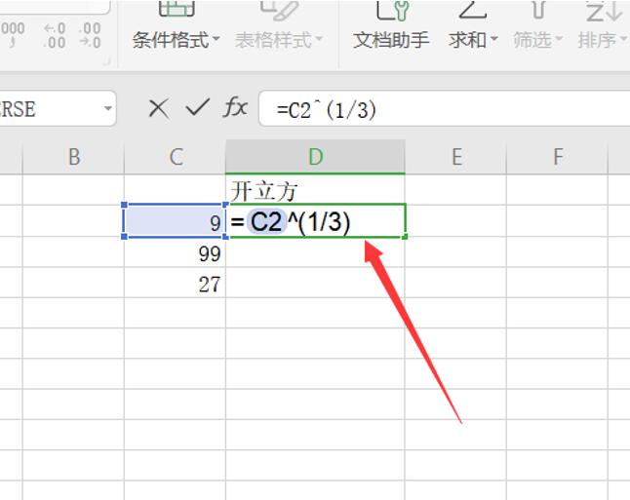This screenshot has height=500, width=630.
Task: Decrease decimal places icon
Action: point(90,35)
